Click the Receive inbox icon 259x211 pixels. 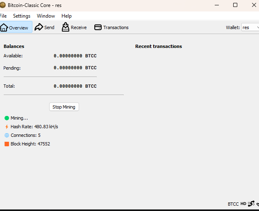coord(66,27)
